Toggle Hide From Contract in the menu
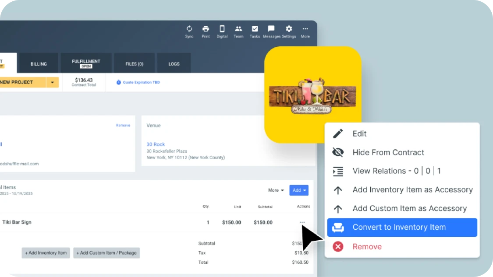 click(388, 152)
